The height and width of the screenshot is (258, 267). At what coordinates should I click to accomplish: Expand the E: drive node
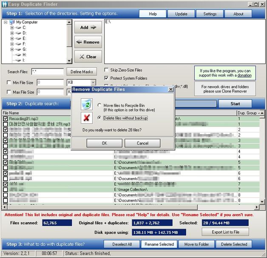[12, 39]
